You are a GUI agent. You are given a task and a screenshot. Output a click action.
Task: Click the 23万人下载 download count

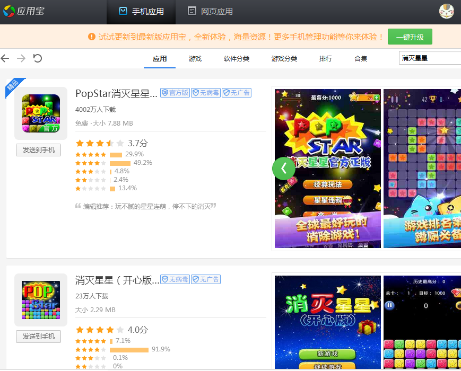pyautogui.click(x=92, y=296)
